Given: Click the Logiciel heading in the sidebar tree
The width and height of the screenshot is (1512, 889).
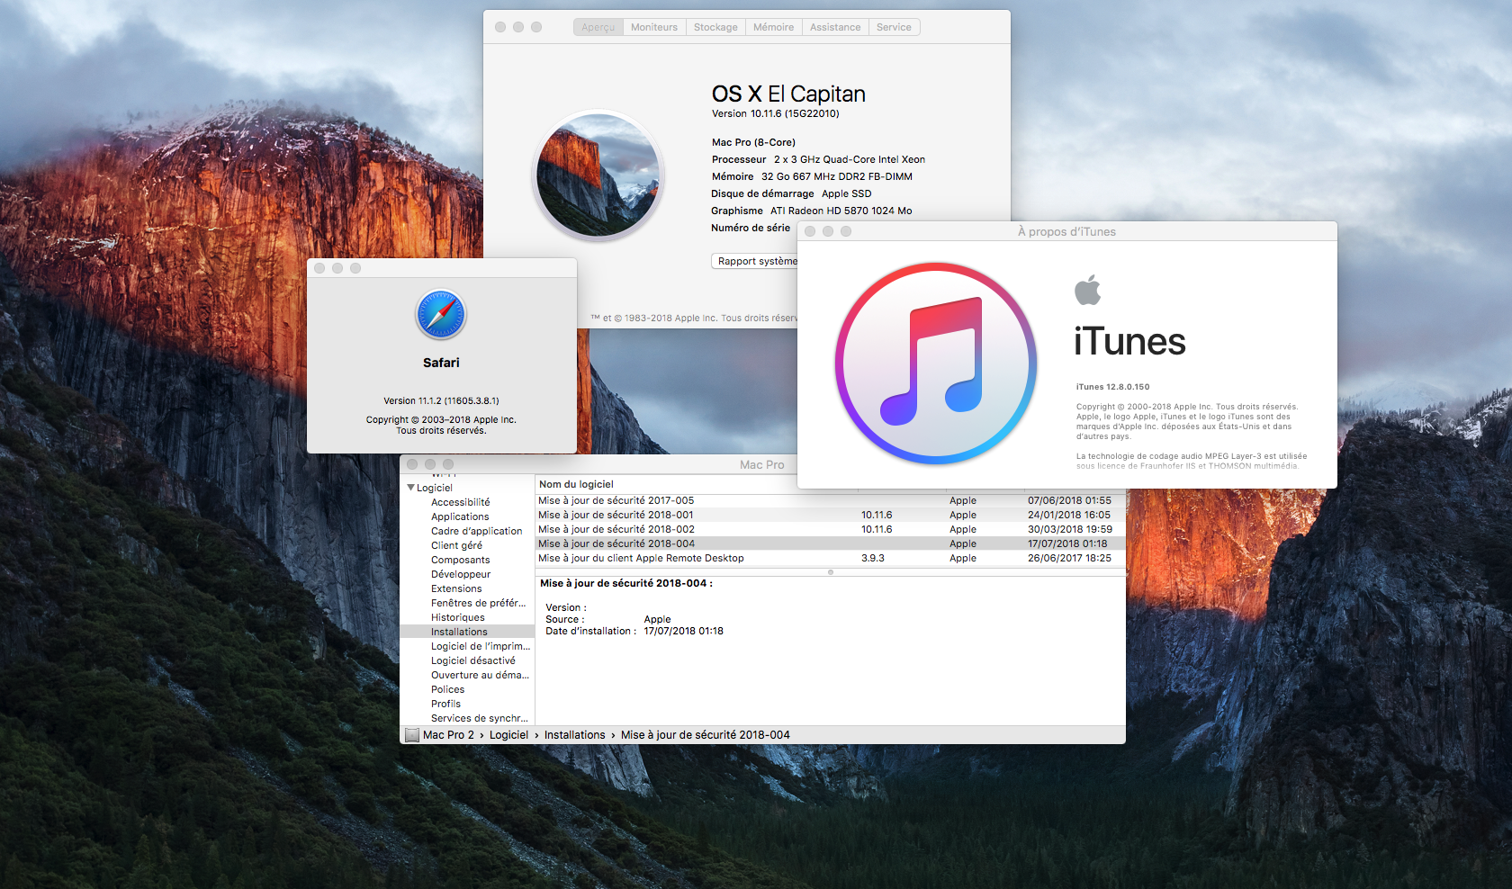Looking at the screenshot, I should coord(435,488).
